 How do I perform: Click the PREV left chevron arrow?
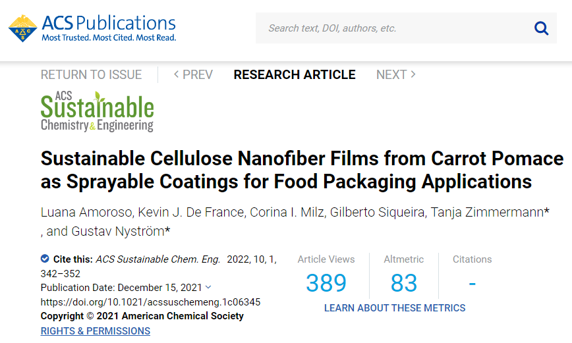pos(177,74)
